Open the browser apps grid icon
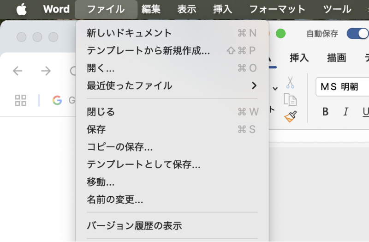 (x=21, y=100)
